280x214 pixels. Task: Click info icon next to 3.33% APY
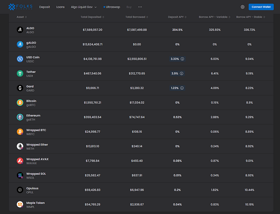point(182,59)
